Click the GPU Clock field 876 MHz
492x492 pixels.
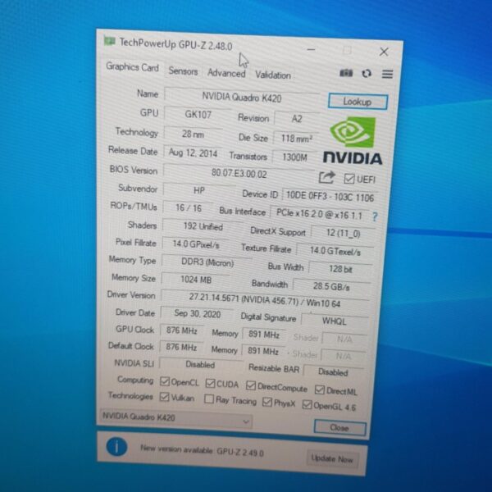click(182, 330)
